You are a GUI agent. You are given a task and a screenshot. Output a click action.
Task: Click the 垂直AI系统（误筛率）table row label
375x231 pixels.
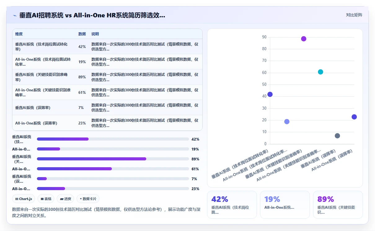[33, 108]
